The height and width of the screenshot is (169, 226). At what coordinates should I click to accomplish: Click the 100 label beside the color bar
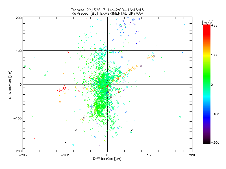(x=214, y=55)
